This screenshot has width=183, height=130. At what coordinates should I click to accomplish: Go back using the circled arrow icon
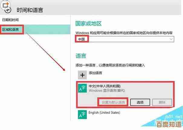click(x=8, y=10)
